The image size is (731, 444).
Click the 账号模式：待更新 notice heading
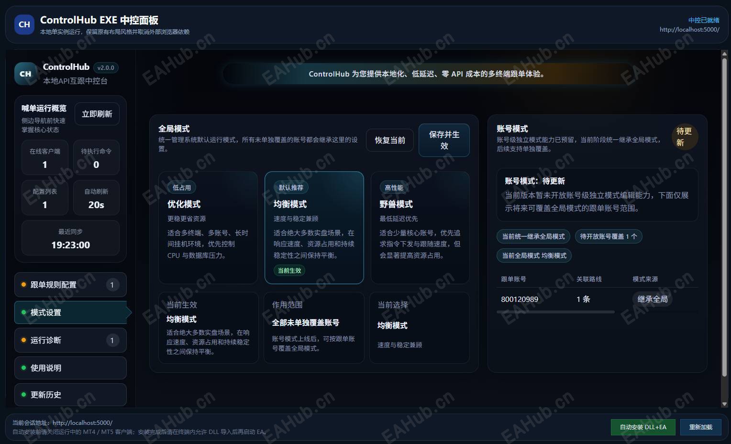point(535,181)
